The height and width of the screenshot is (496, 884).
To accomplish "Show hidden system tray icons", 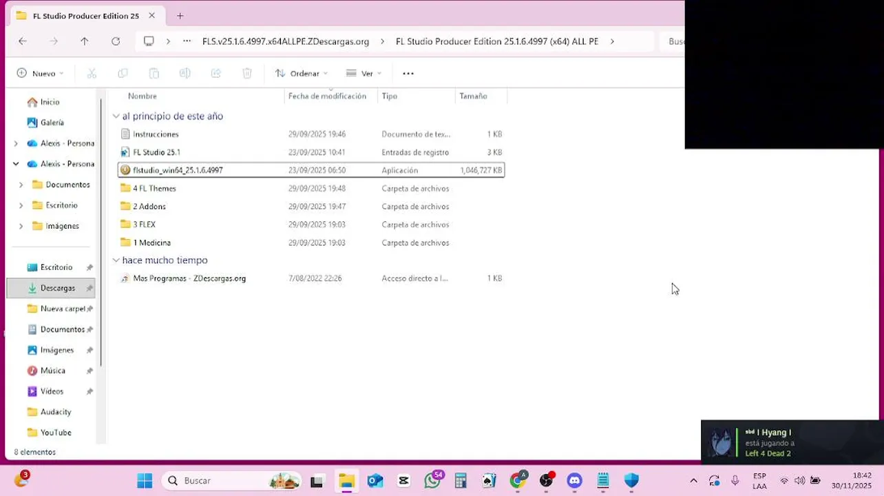I will (x=693, y=481).
